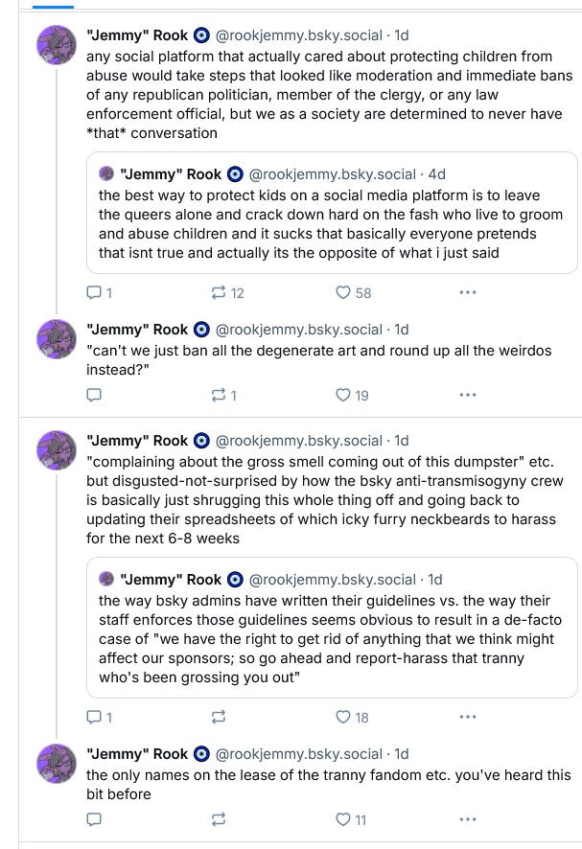Open more options on the 58-likes post
The width and height of the screenshot is (582, 849).
[467, 292]
